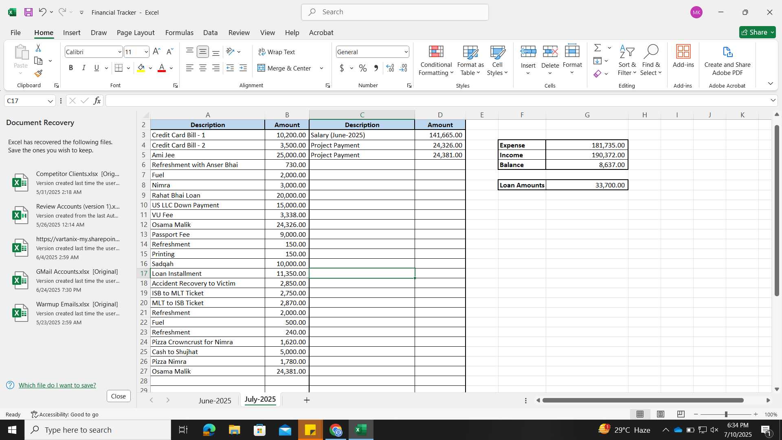Screen dimensions: 782x440
Task: Open Format as Table gallery
Action: click(x=470, y=60)
